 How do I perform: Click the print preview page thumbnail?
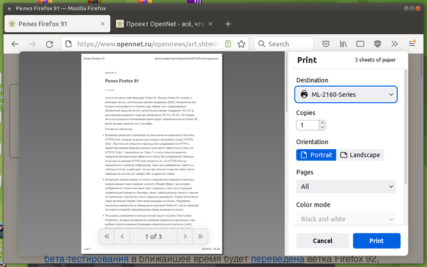pos(152,153)
